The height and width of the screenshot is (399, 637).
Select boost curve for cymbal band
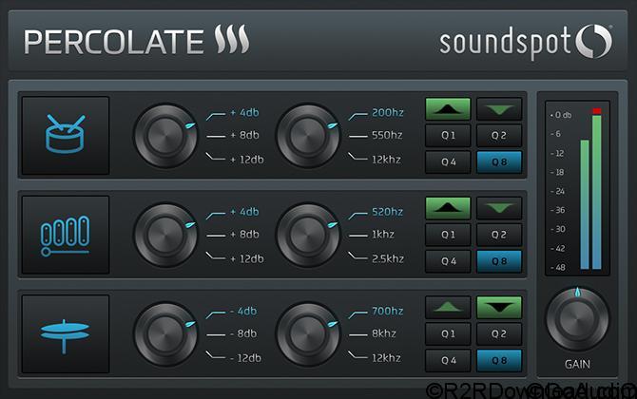tap(448, 307)
